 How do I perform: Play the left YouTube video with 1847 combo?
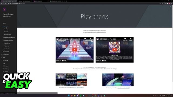tap(75, 50)
